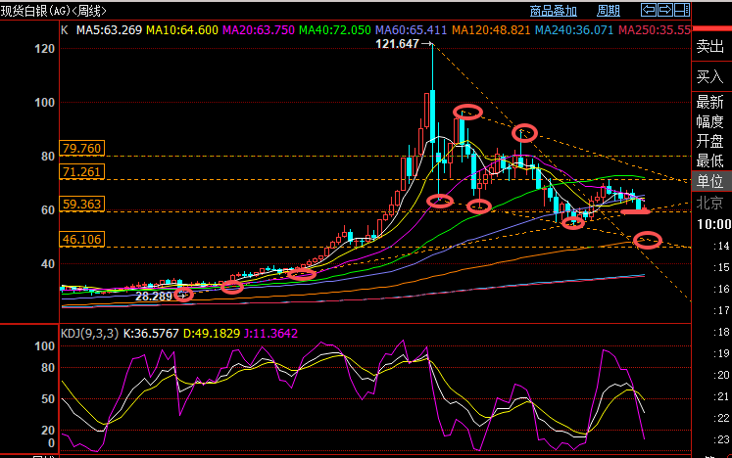Toggle the side panel layout icon
The height and width of the screenshot is (458, 732).
click(682, 10)
